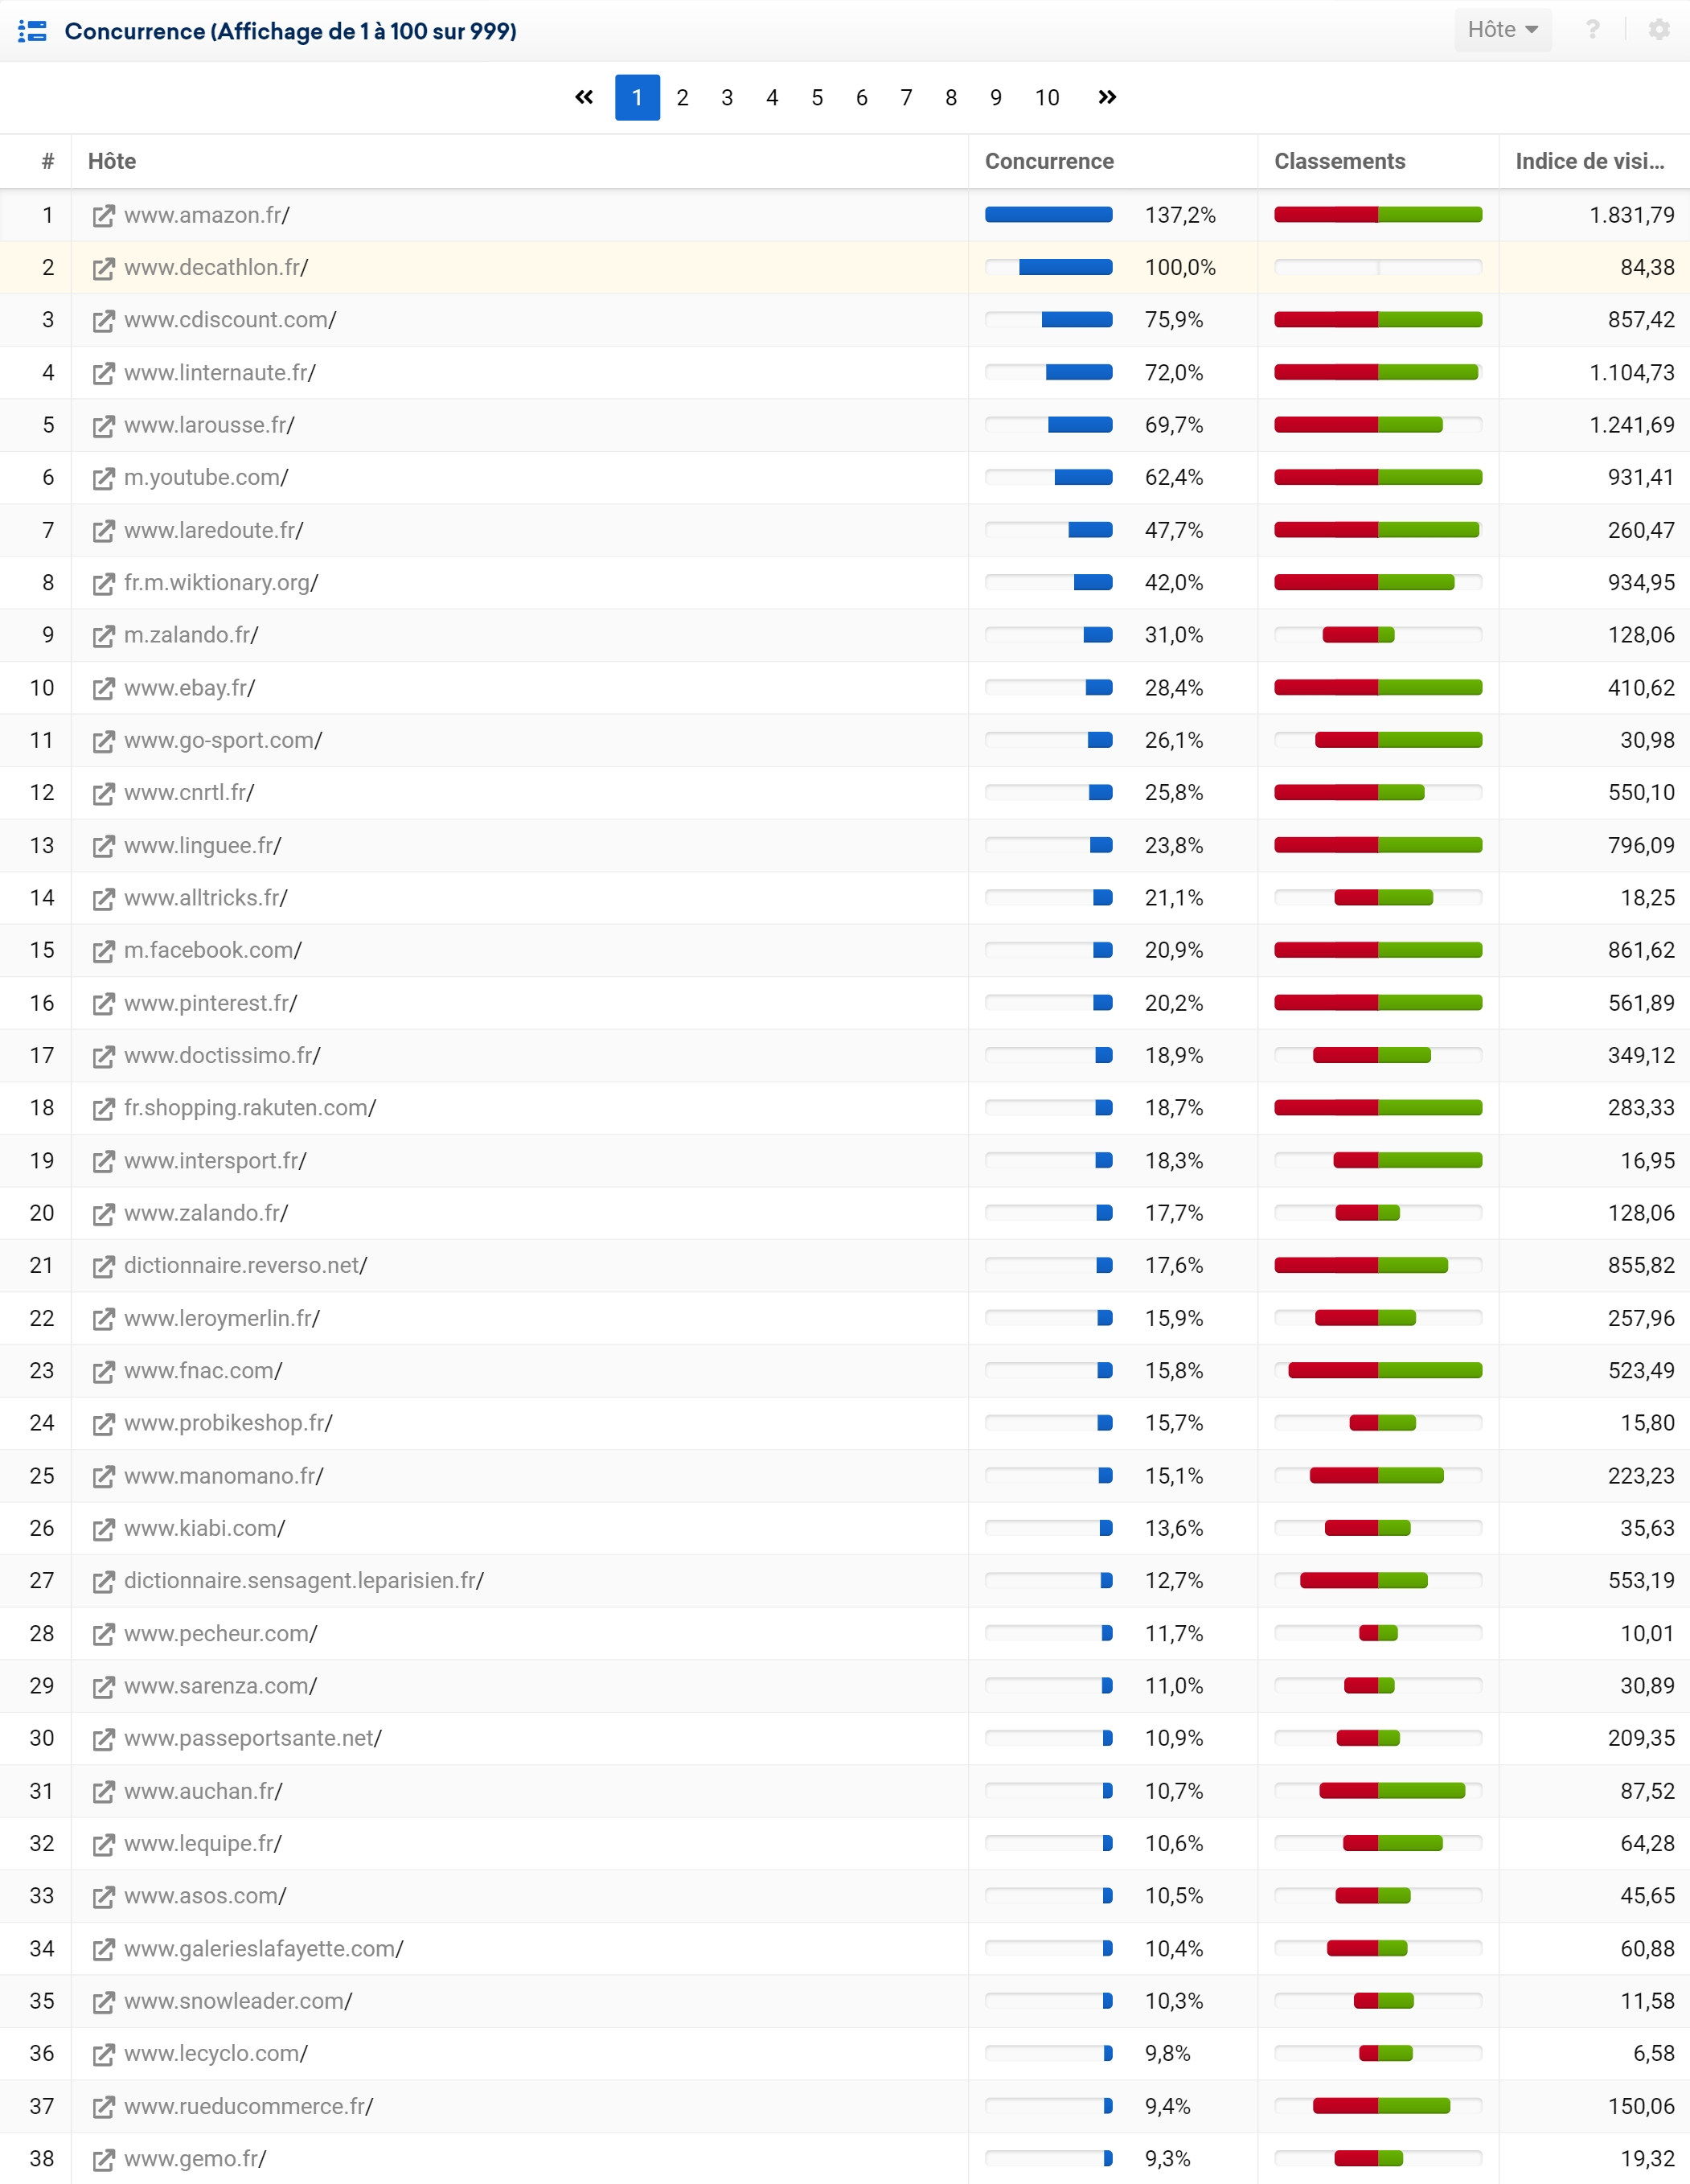Screen dimensions: 1690x2184
Task: Click the www.rueducommerce.fr/ row text
Action: [249, 2106]
